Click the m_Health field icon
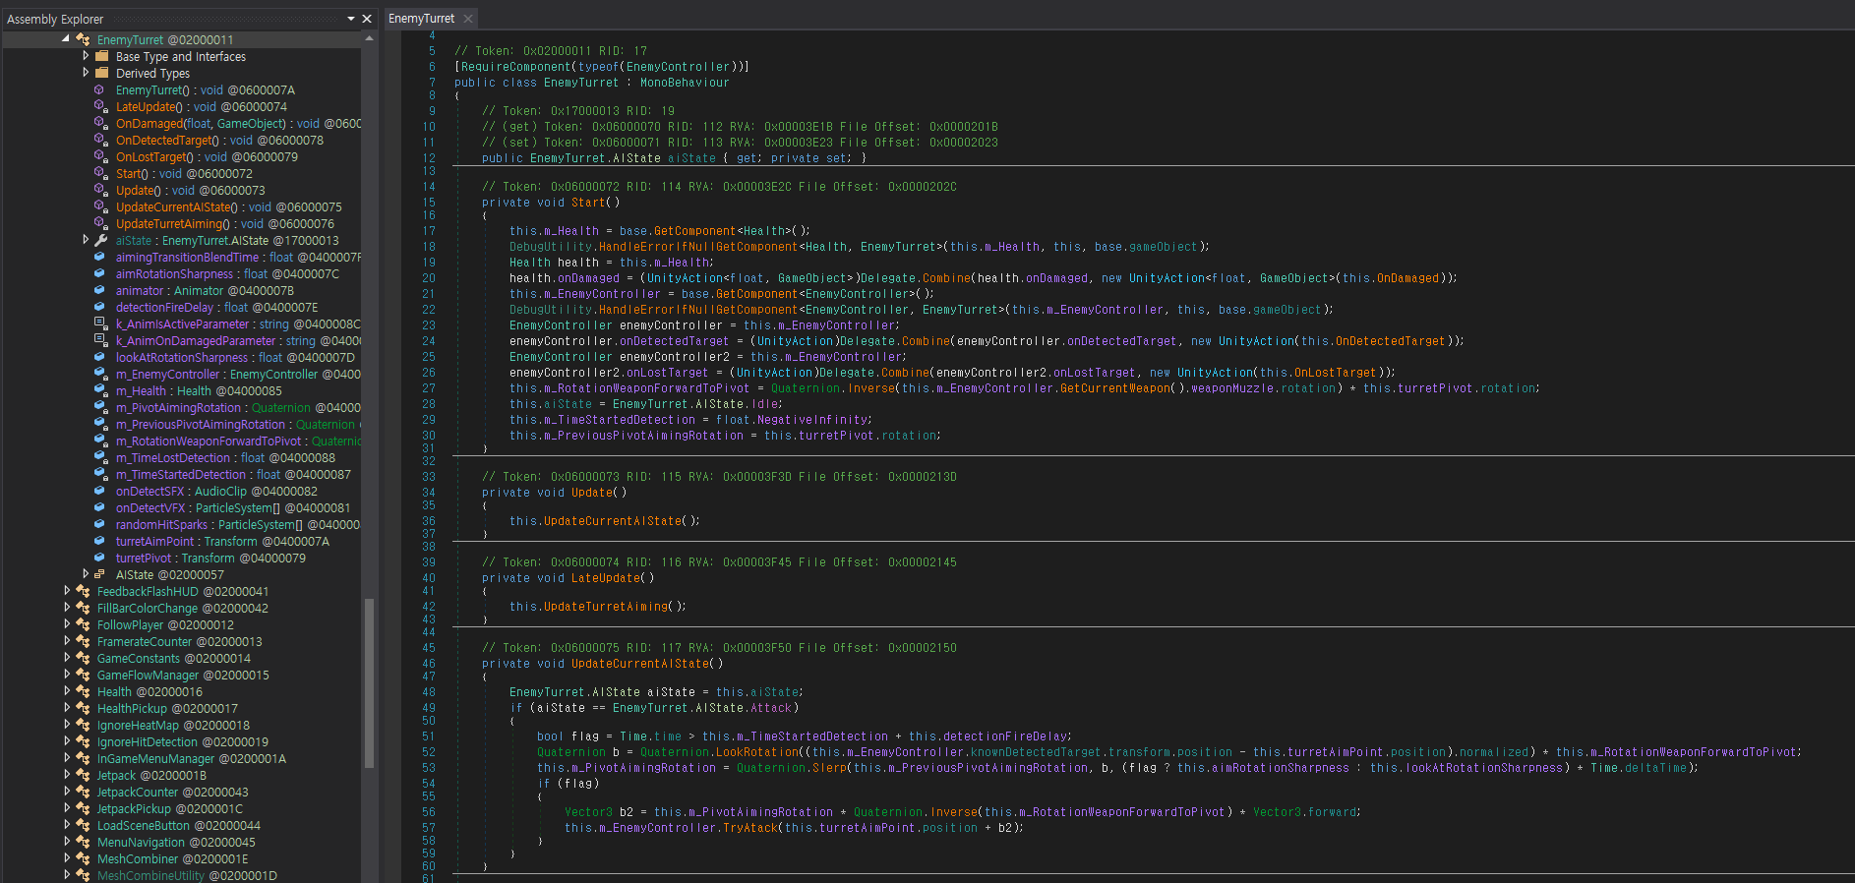Screen dimensions: 1855x883 pos(99,390)
